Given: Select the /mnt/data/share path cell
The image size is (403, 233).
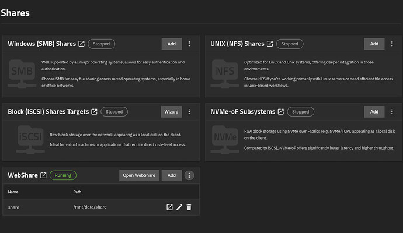Looking at the screenshot, I should (x=90, y=207).
